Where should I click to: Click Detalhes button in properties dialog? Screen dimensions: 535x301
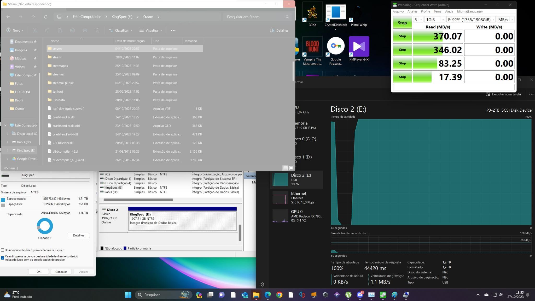(79, 235)
